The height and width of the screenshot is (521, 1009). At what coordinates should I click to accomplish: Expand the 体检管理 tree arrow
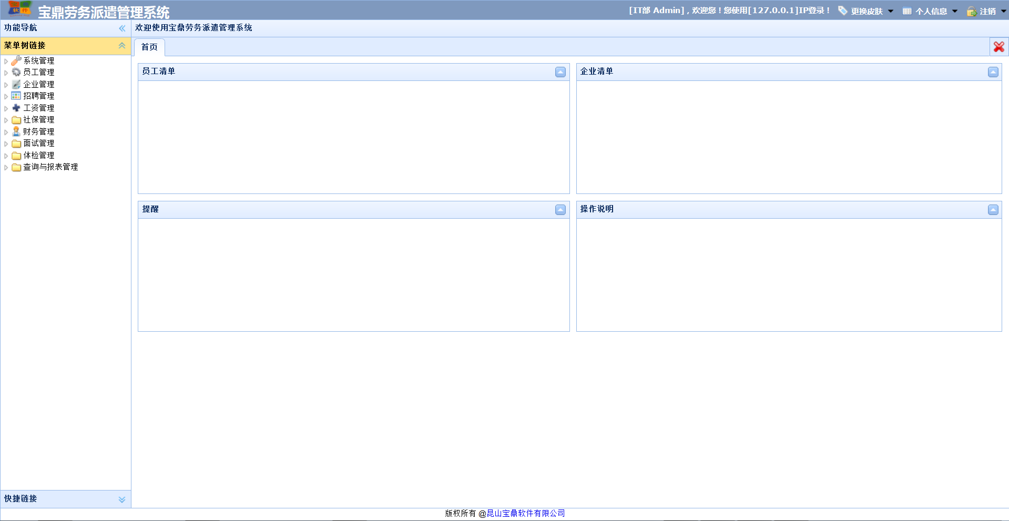[x=6, y=156]
